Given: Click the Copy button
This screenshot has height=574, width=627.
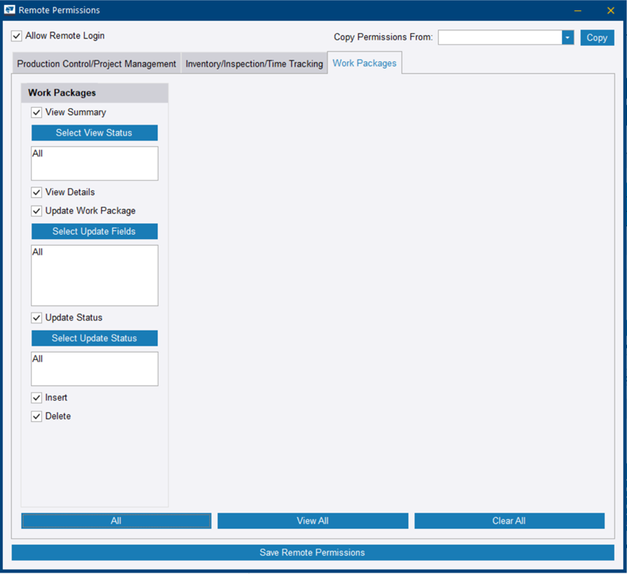Looking at the screenshot, I should point(597,37).
